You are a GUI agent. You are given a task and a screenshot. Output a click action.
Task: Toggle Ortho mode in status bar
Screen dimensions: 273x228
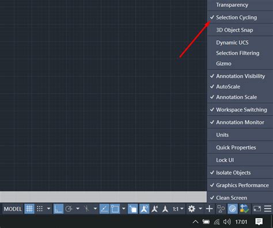[58, 208]
